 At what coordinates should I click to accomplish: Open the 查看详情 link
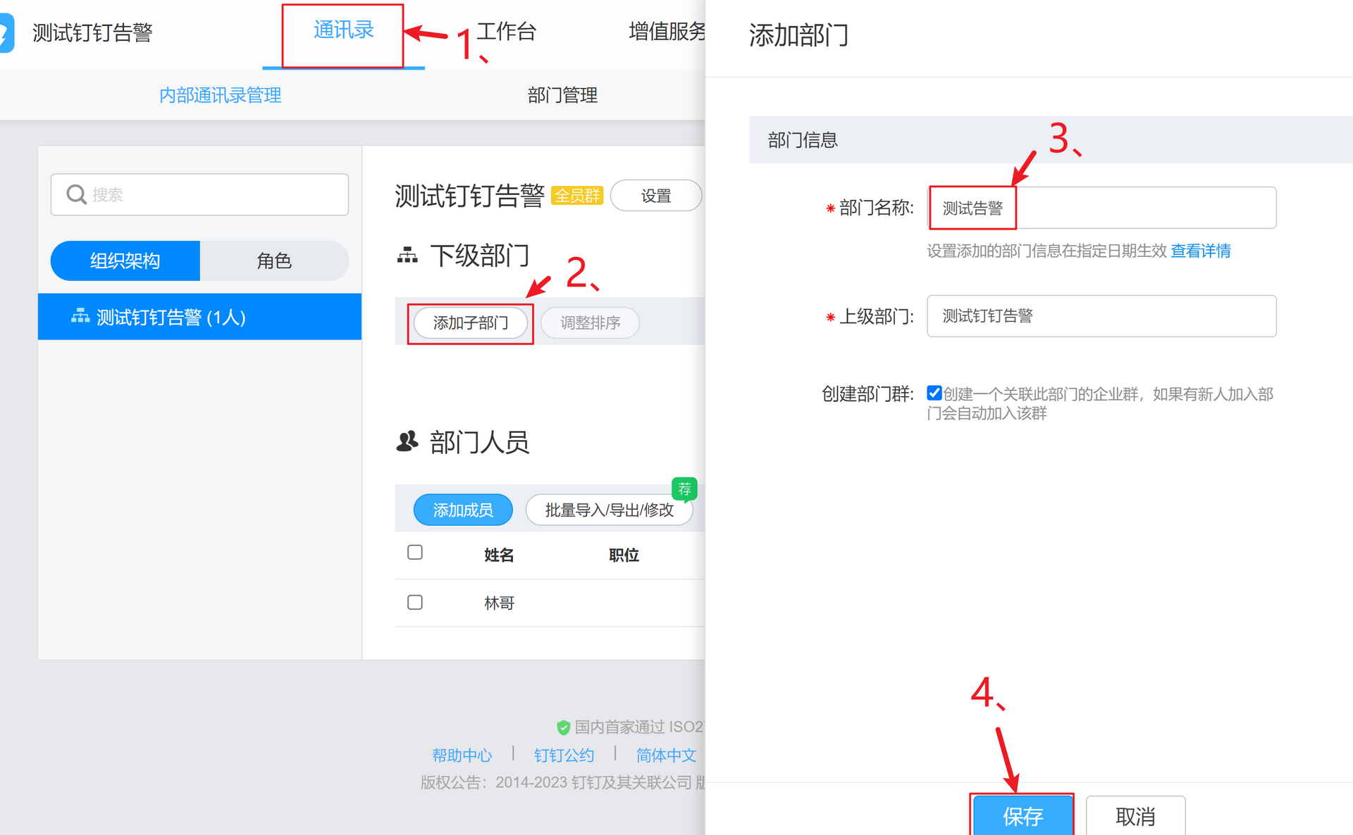tap(1200, 251)
